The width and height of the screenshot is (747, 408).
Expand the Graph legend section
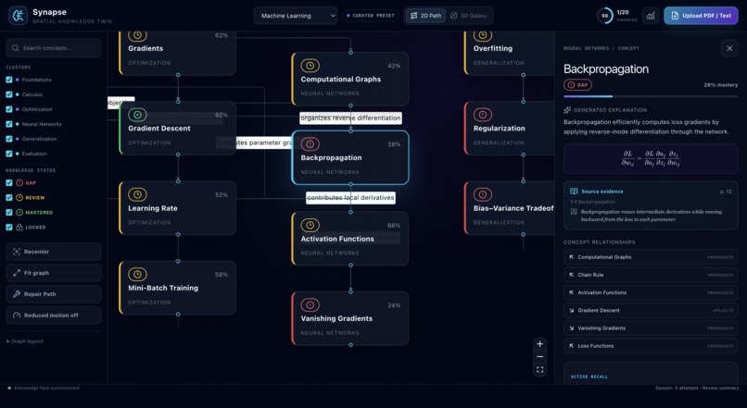[x=25, y=341]
